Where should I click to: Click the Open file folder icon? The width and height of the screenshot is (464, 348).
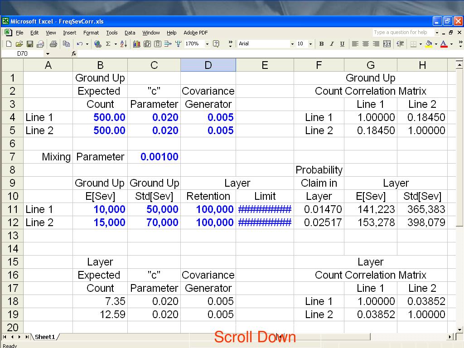pos(19,44)
